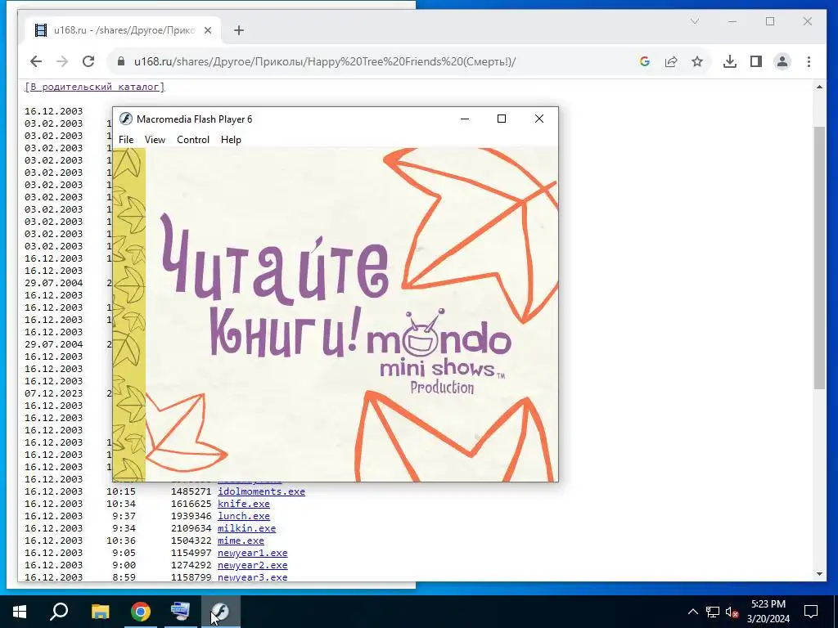The image size is (838, 628).
Task: Open the notification center
Action: click(811, 612)
